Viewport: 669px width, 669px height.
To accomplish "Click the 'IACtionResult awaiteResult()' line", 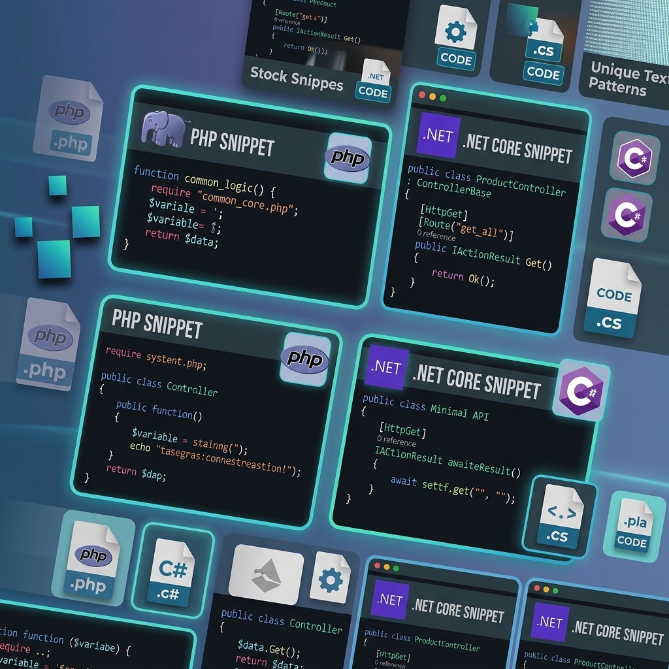I will [447, 462].
